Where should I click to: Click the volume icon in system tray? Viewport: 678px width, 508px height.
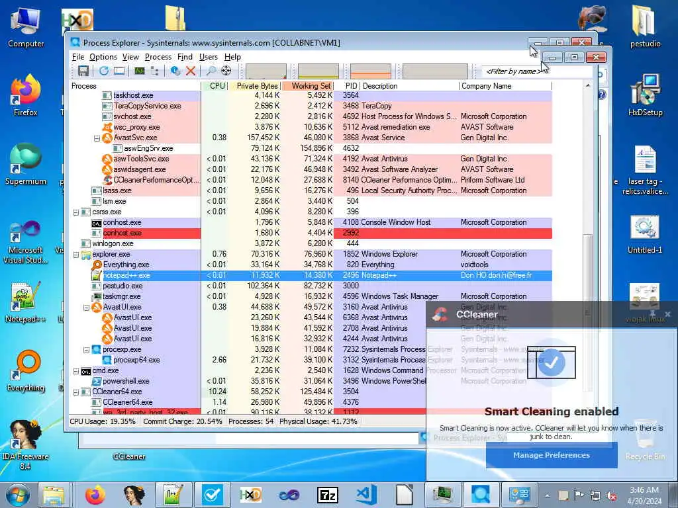point(611,495)
